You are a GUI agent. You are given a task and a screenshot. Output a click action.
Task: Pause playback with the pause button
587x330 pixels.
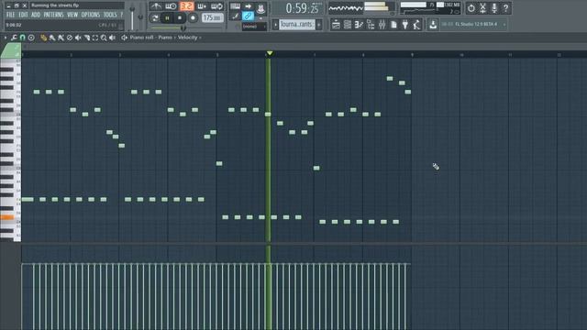tap(167, 17)
